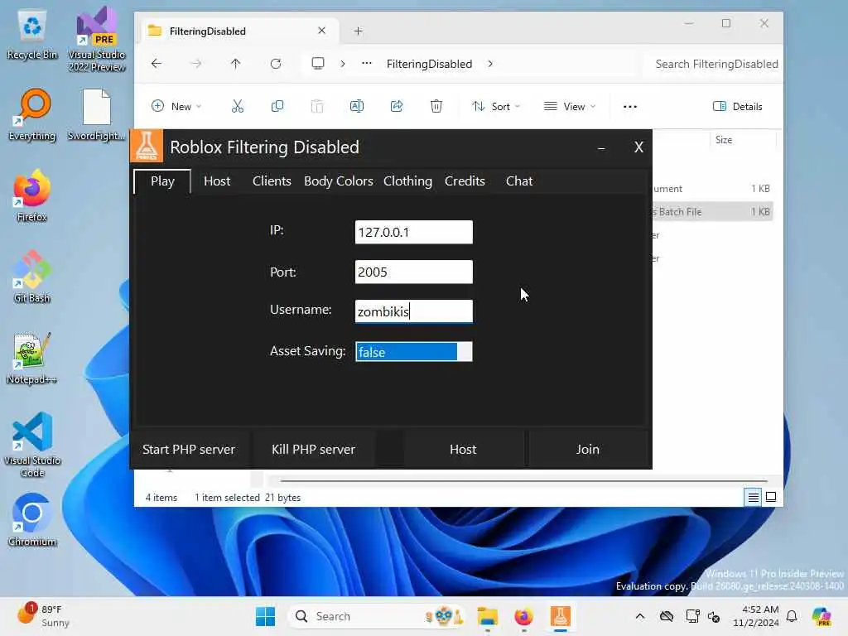Screen dimensions: 848x636
Task: Click the Host button at the bottom
Action: click(x=463, y=450)
